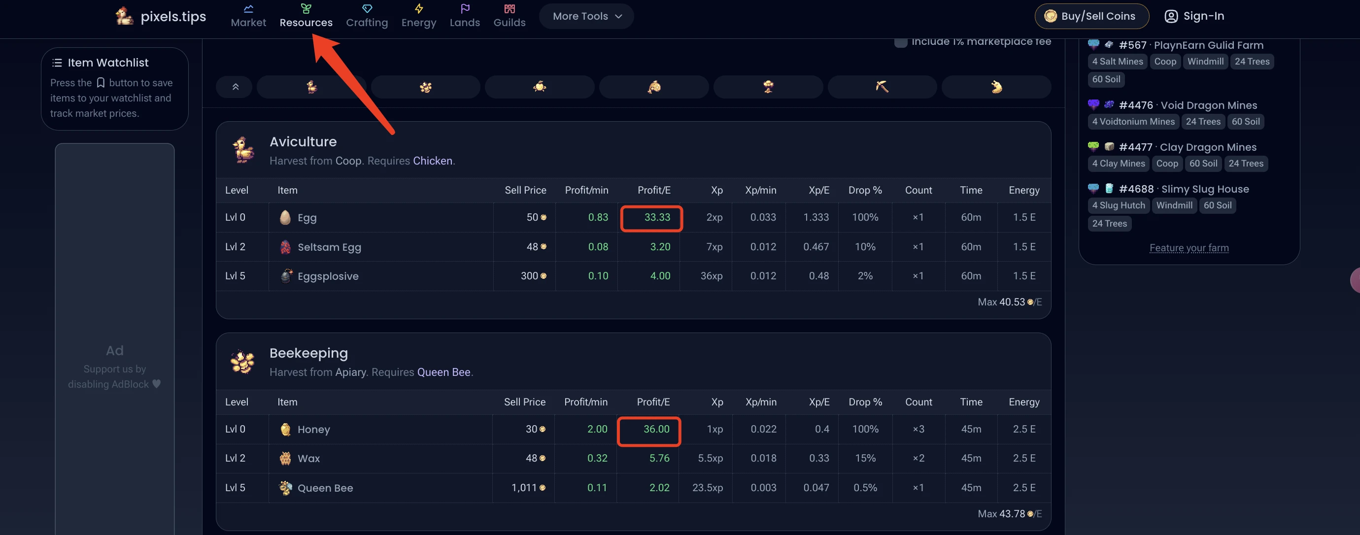Select the chicken Aviculture filter icon
This screenshot has width=1360, height=535.
312,87
